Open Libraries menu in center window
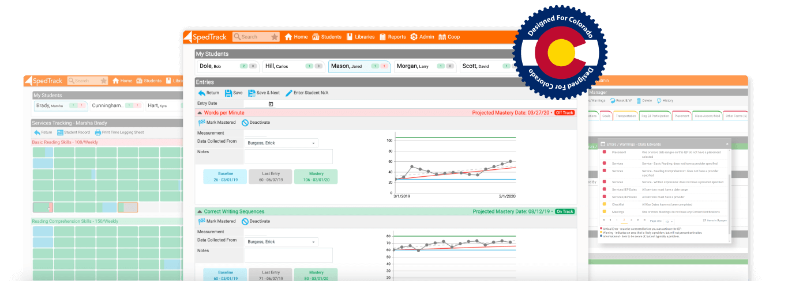788x281 pixels. click(x=361, y=37)
